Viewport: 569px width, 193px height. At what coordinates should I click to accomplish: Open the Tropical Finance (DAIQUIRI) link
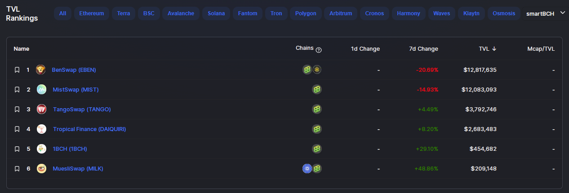pos(89,129)
